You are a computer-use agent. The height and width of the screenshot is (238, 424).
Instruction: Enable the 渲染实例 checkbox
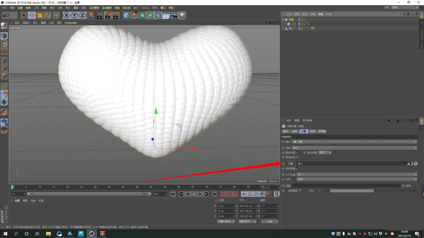click(x=298, y=157)
